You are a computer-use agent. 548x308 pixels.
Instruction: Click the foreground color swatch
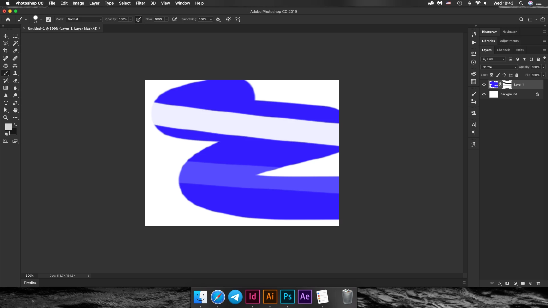(8, 127)
